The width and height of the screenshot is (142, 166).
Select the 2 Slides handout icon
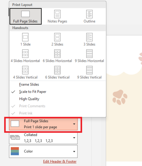click(x=58, y=37)
